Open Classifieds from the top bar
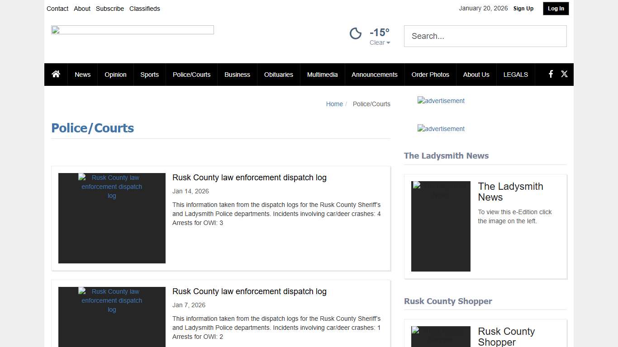 (144, 8)
